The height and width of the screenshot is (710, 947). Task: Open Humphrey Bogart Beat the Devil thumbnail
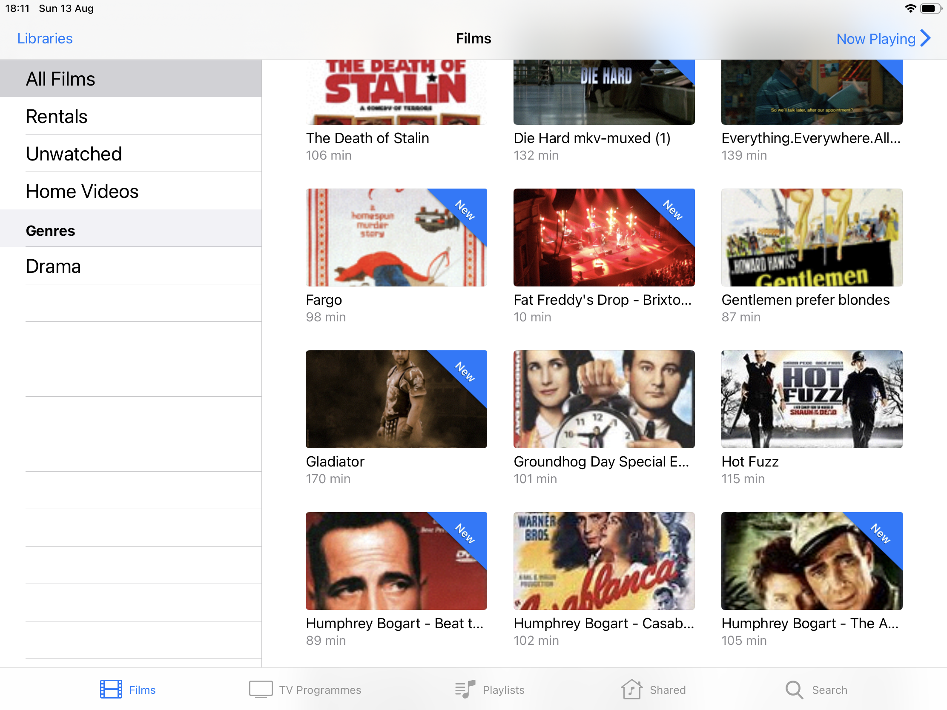[396, 561]
